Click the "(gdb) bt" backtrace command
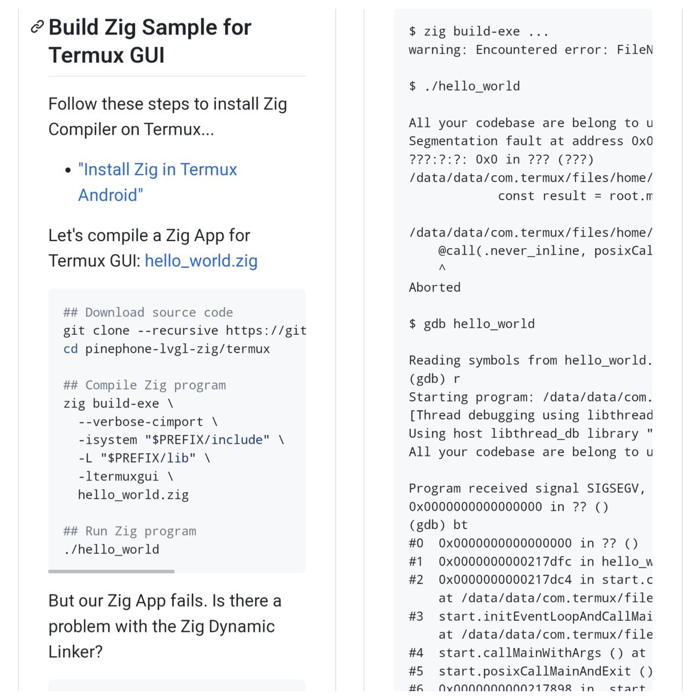This screenshot has height=700, width=700. point(438,525)
